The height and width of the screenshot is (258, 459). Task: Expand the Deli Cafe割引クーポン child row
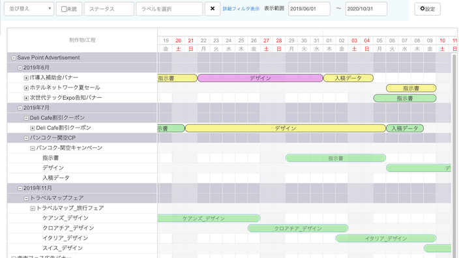click(33, 128)
